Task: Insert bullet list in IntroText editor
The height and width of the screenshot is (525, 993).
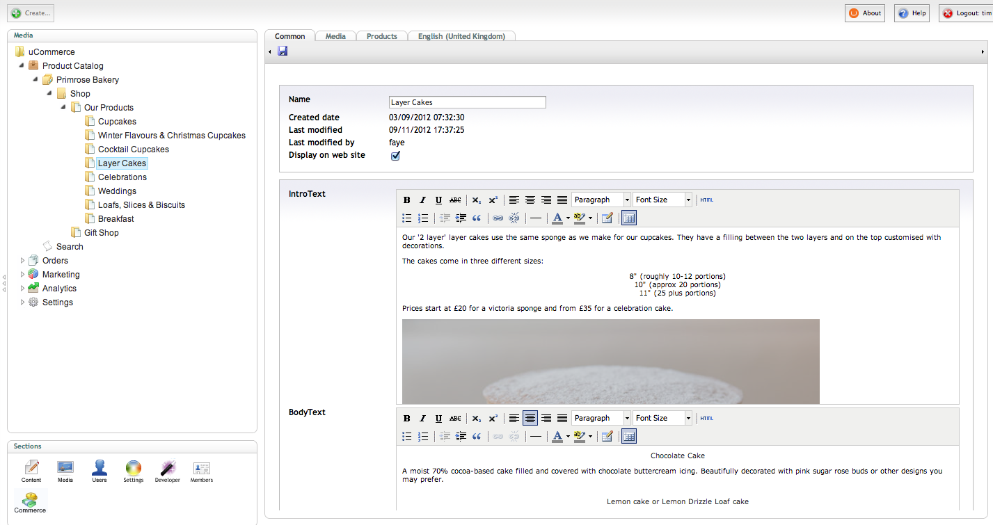Action: point(407,218)
